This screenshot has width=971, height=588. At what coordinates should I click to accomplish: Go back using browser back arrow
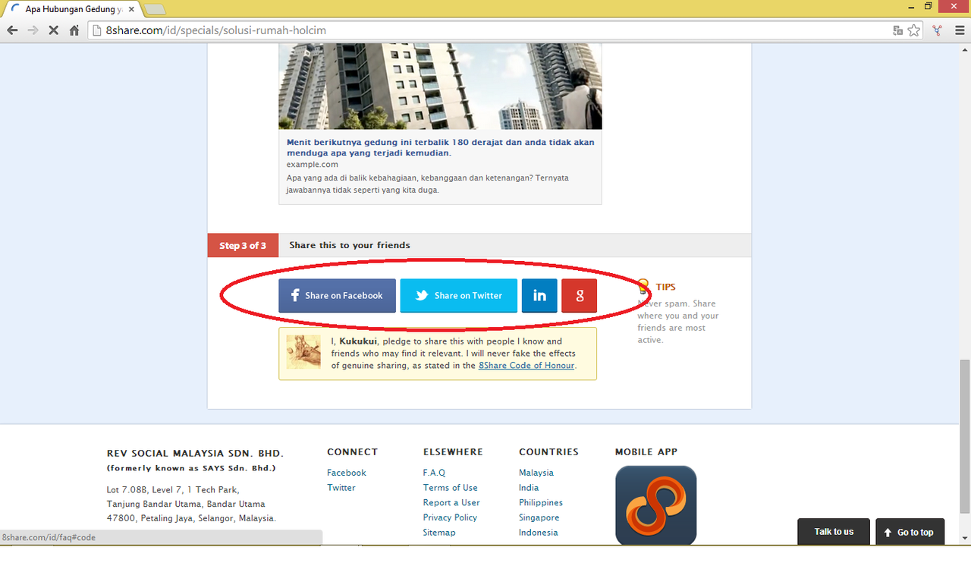tap(12, 30)
